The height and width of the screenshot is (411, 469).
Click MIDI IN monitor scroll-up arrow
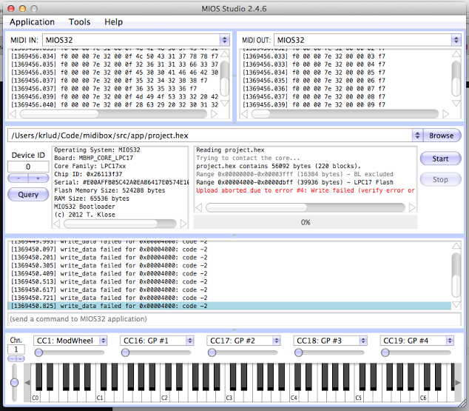point(225,54)
